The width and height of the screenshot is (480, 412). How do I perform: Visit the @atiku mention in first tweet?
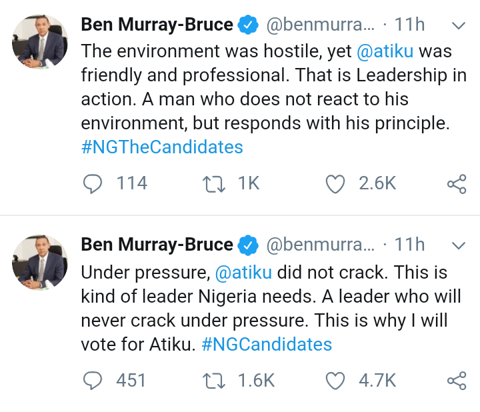tap(377, 50)
